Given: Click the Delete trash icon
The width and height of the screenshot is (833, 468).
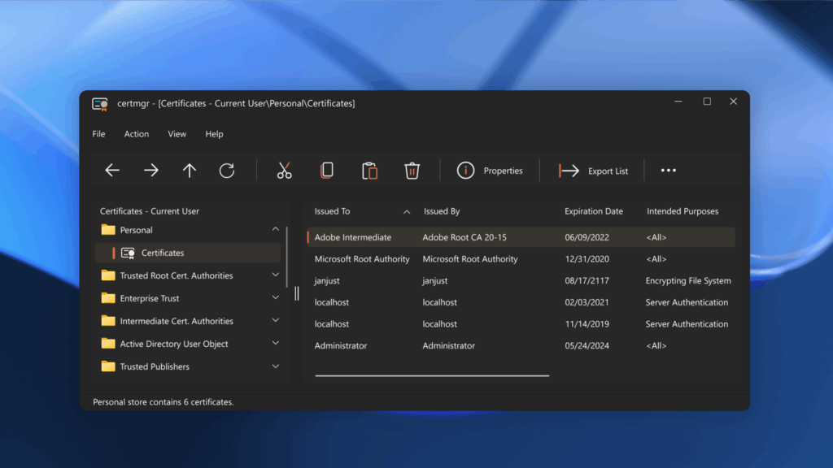Looking at the screenshot, I should tap(412, 170).
